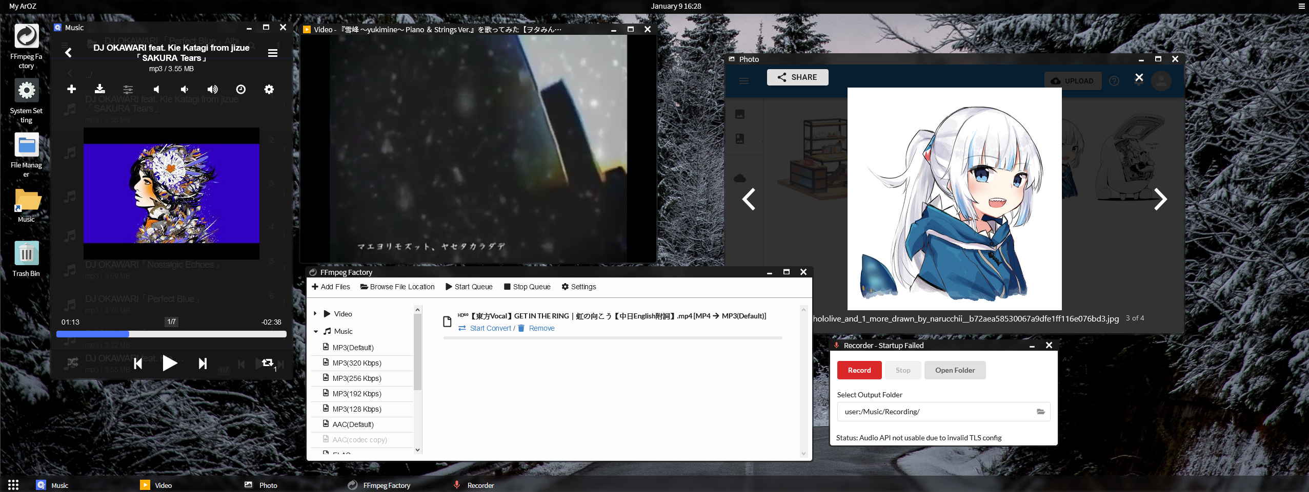The image size is (1309, 492).
Task: Collapse the Music category tree
Action: (x=315, y=331)
